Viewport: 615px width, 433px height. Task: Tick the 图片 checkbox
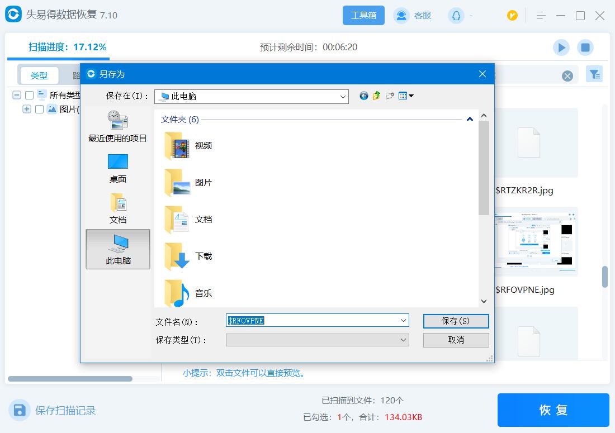(x=39, y=109)
